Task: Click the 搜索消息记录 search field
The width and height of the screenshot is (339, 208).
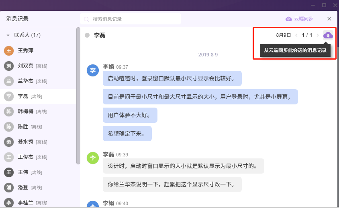Action: coord(133,19)
